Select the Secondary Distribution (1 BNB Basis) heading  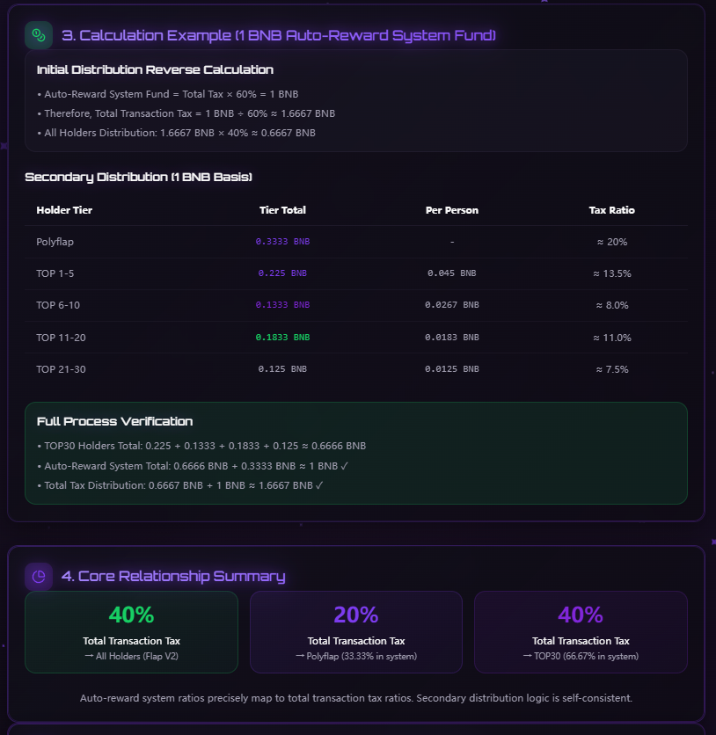[x=138, y=178]
